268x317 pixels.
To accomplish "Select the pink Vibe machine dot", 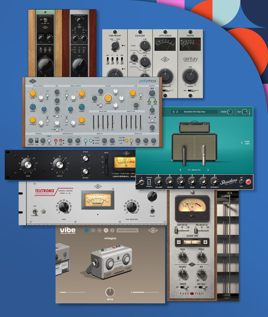I will point(106,230).
